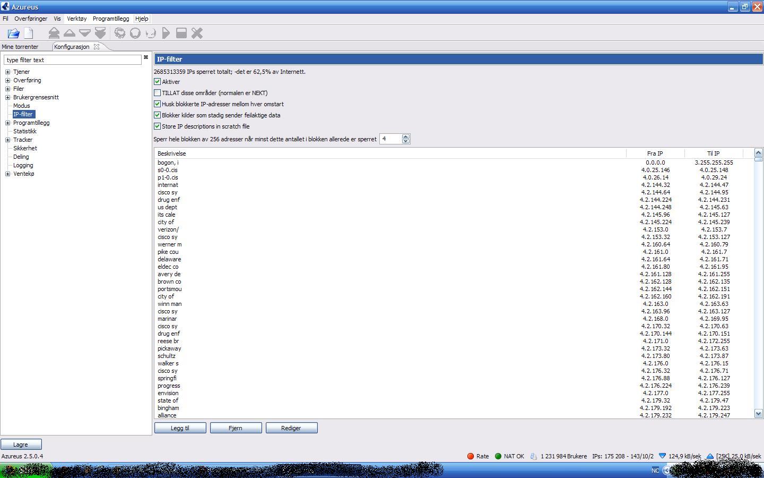Image resolution: width=764 pixels, height=478 pixels.
Task: Open a torrent file via folder icon
Action: pos(13,33)
